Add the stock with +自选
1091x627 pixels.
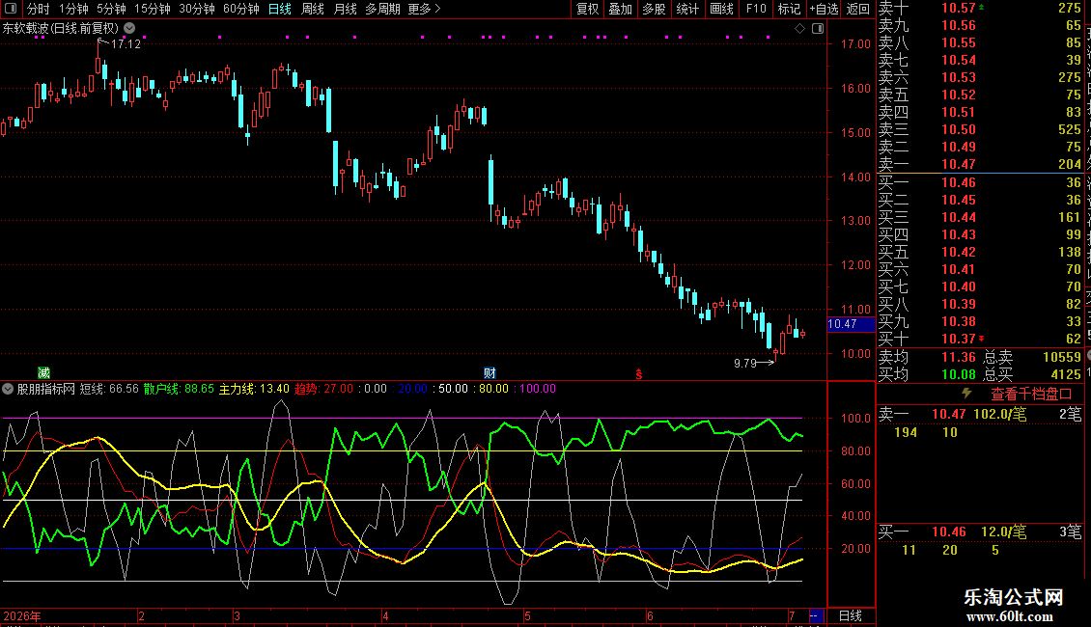click(x=824, y=9)
